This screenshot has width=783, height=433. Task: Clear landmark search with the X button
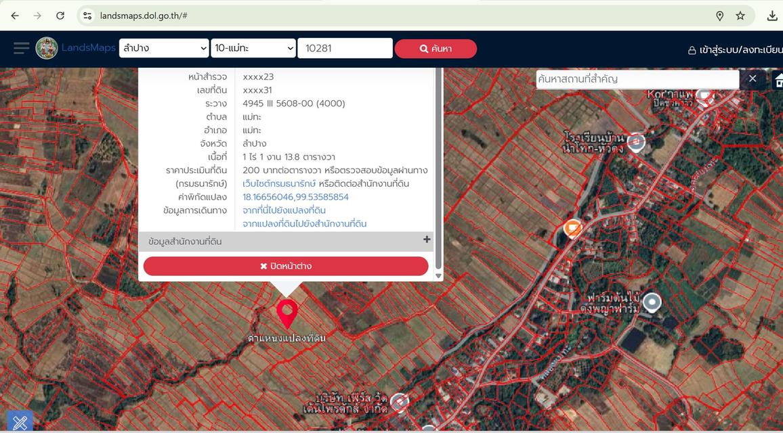click(x=753, y=78)
